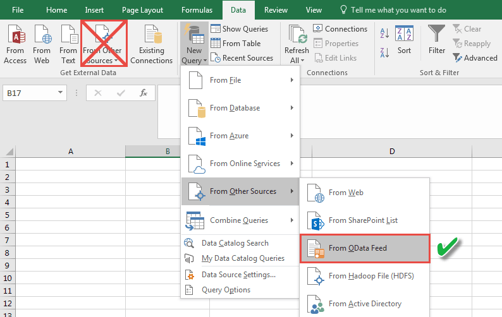Open the Sort dialog

pyautogui.click(x=404, y=40)
